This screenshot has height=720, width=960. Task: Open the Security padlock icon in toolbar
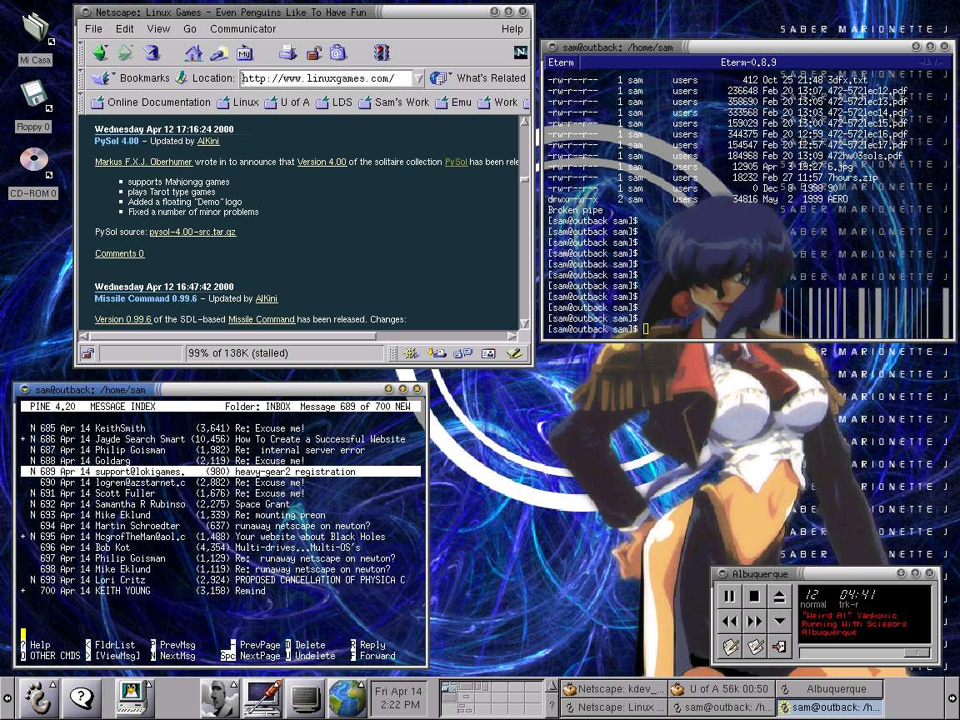(x=314, y=53)
